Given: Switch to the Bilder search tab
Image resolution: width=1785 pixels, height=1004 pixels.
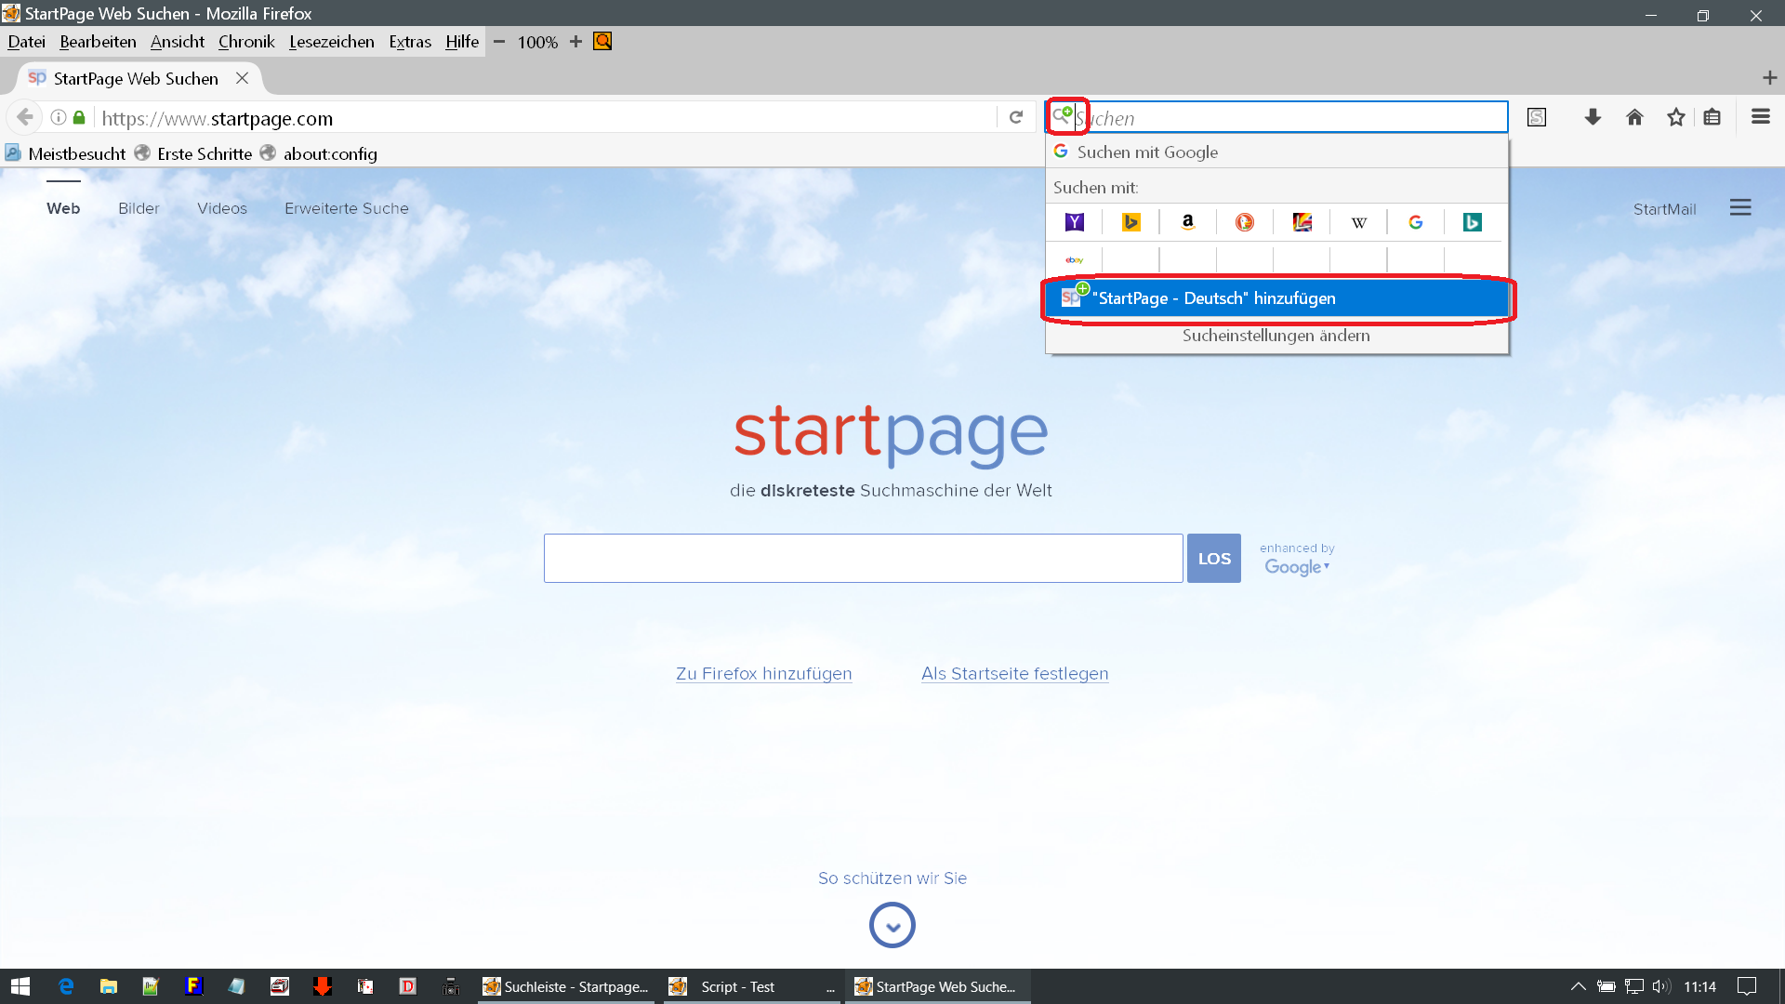Looking at the screenshot, I should click(x=139, y=208).
